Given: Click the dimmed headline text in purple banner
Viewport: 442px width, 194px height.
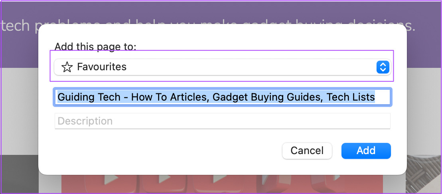Looking at the screenshot, I should coord(208,26).
